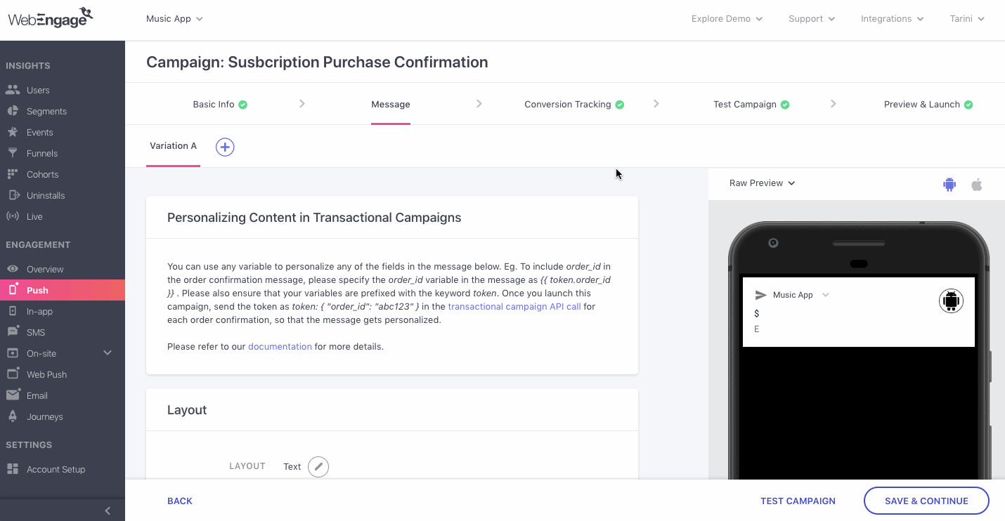Switch preview to Apple iOS device
Viewport: 1005px width, 521px height.
tap(977, 184)
